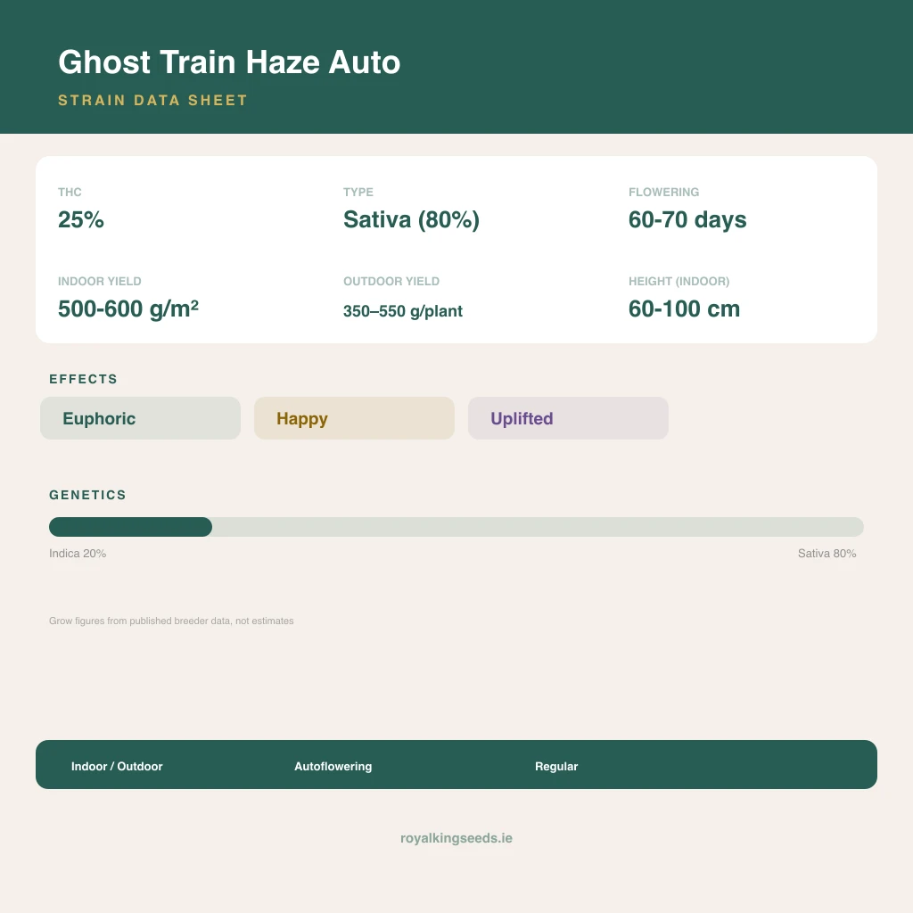
Task: Click the FLOWERING label
Action: [x=663, y=193]
